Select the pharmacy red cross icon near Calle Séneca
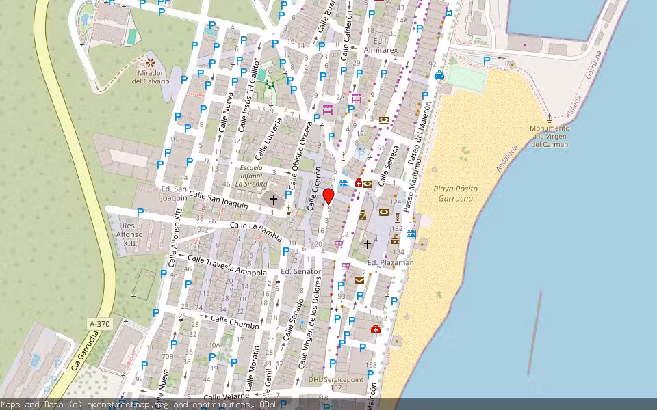The width and height of the screenshot is (657, 410). [x=358, y=183]
